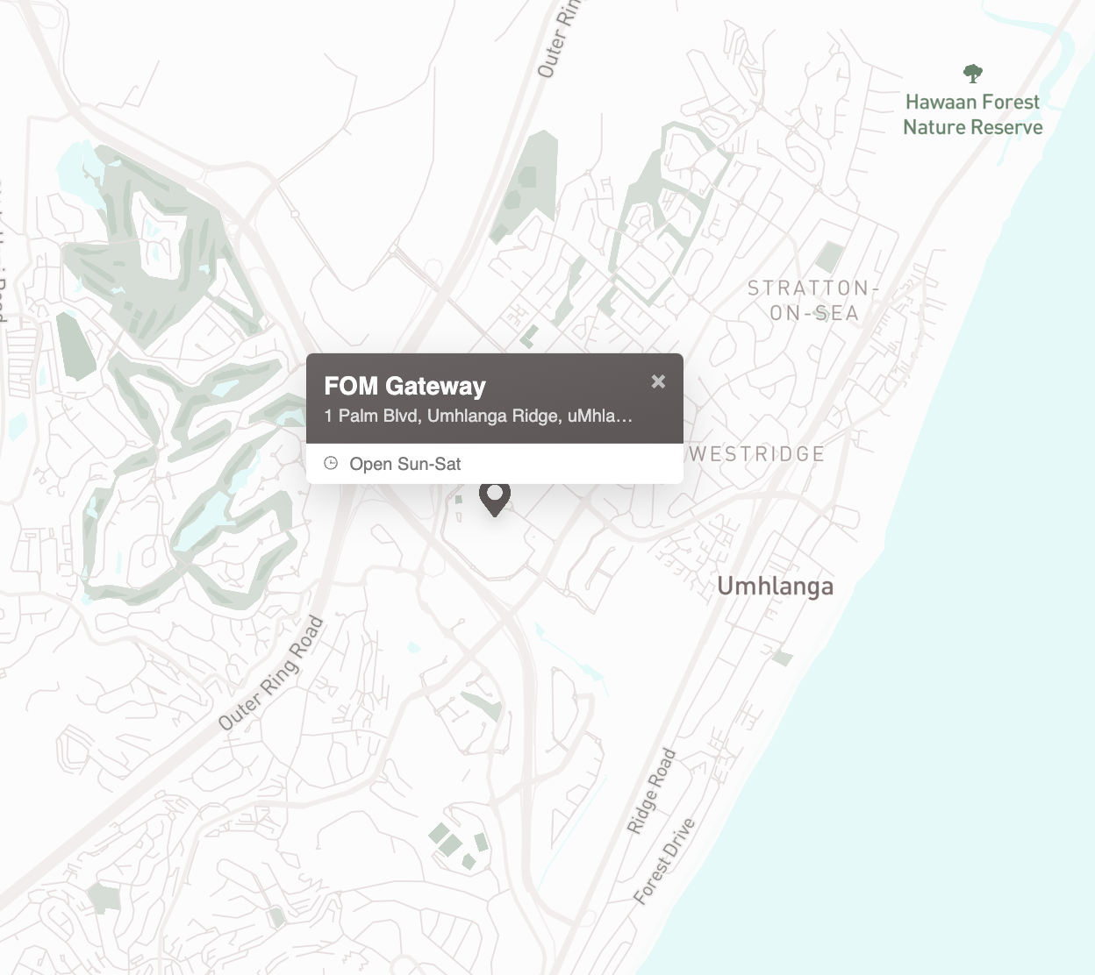Image resolution: width=1095 pixels, height=975 pixels.
Task: Click the Ridge Road street label
Action: coord(651,791)
